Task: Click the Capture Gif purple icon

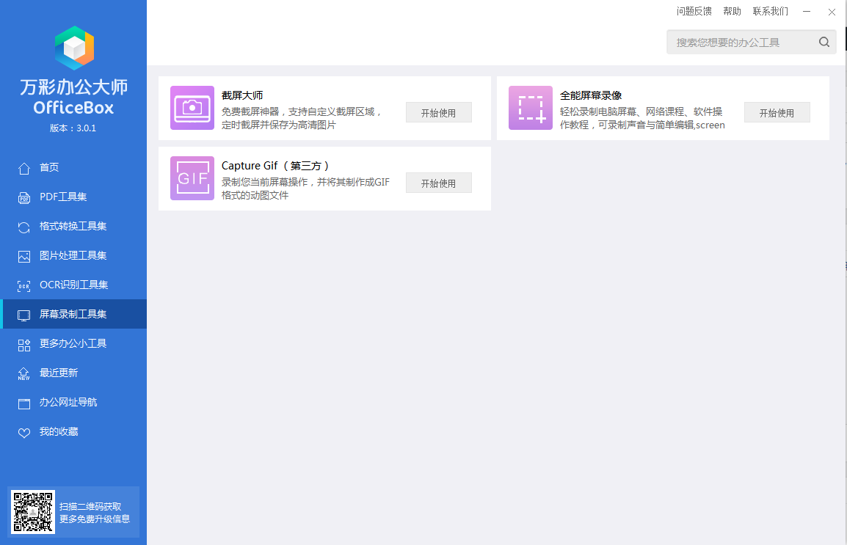Action: pyautogui.click(x=192, y=178)
